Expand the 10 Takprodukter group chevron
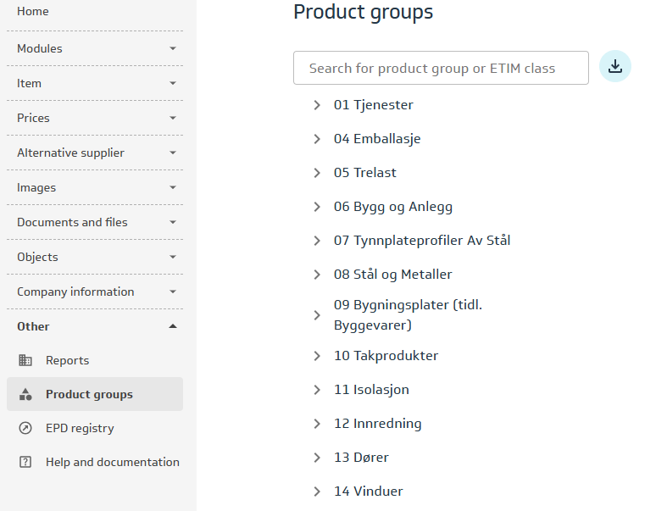This screenshot has width=667, height=511. tap(317, 356)
